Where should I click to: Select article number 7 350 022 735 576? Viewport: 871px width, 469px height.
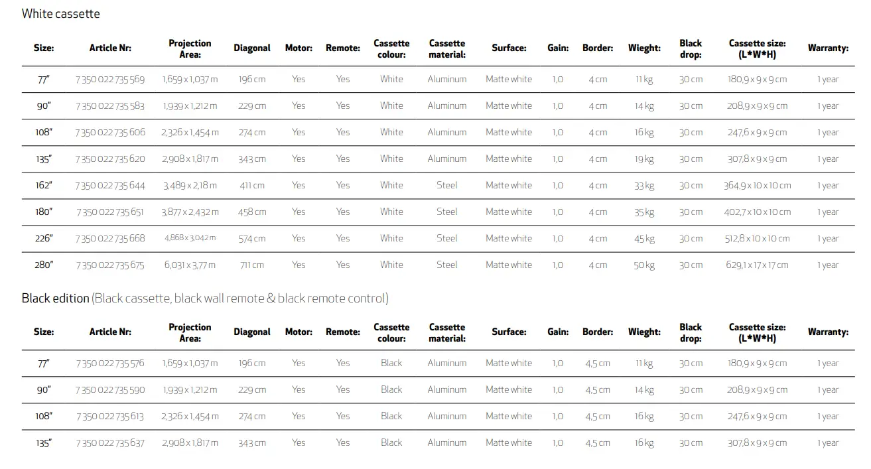(110, 364)
